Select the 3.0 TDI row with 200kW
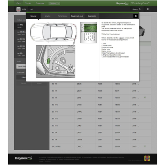Screen dimensions: 165x165 pos(100,132)
